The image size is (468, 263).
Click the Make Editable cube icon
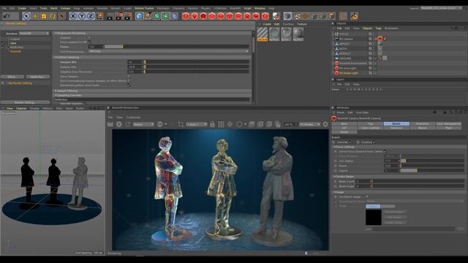tap(287, 16)
